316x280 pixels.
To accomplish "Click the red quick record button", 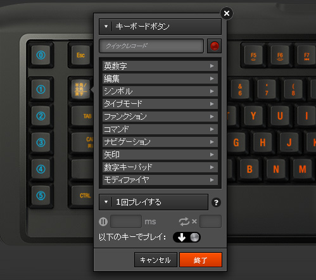I will (x=215, y=46).
